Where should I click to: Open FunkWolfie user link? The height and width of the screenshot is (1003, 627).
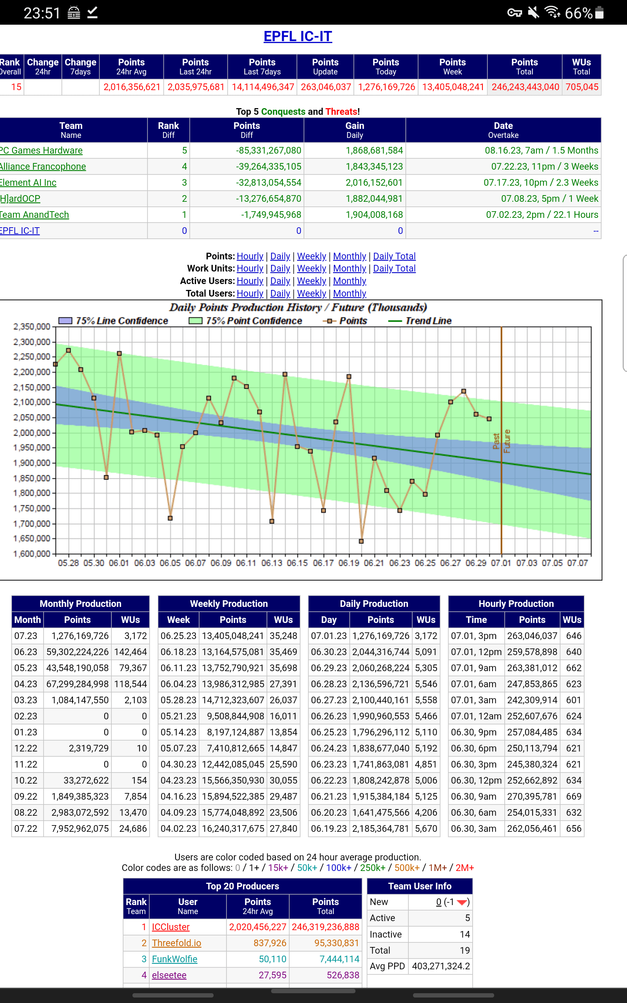(x=175, y=960)
